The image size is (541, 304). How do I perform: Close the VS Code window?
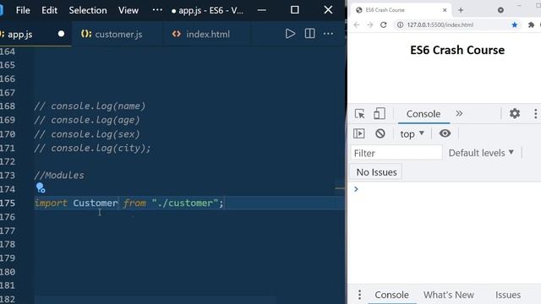point(328,10)
